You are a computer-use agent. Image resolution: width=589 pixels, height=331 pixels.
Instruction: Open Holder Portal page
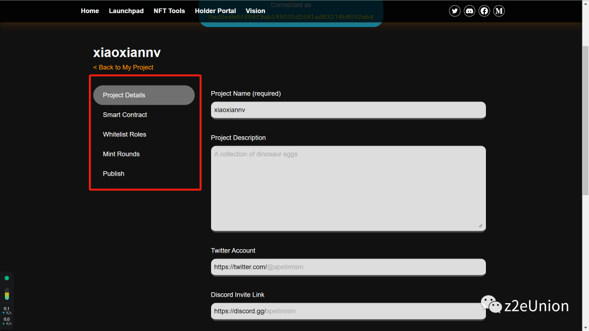tap(215, 11)
